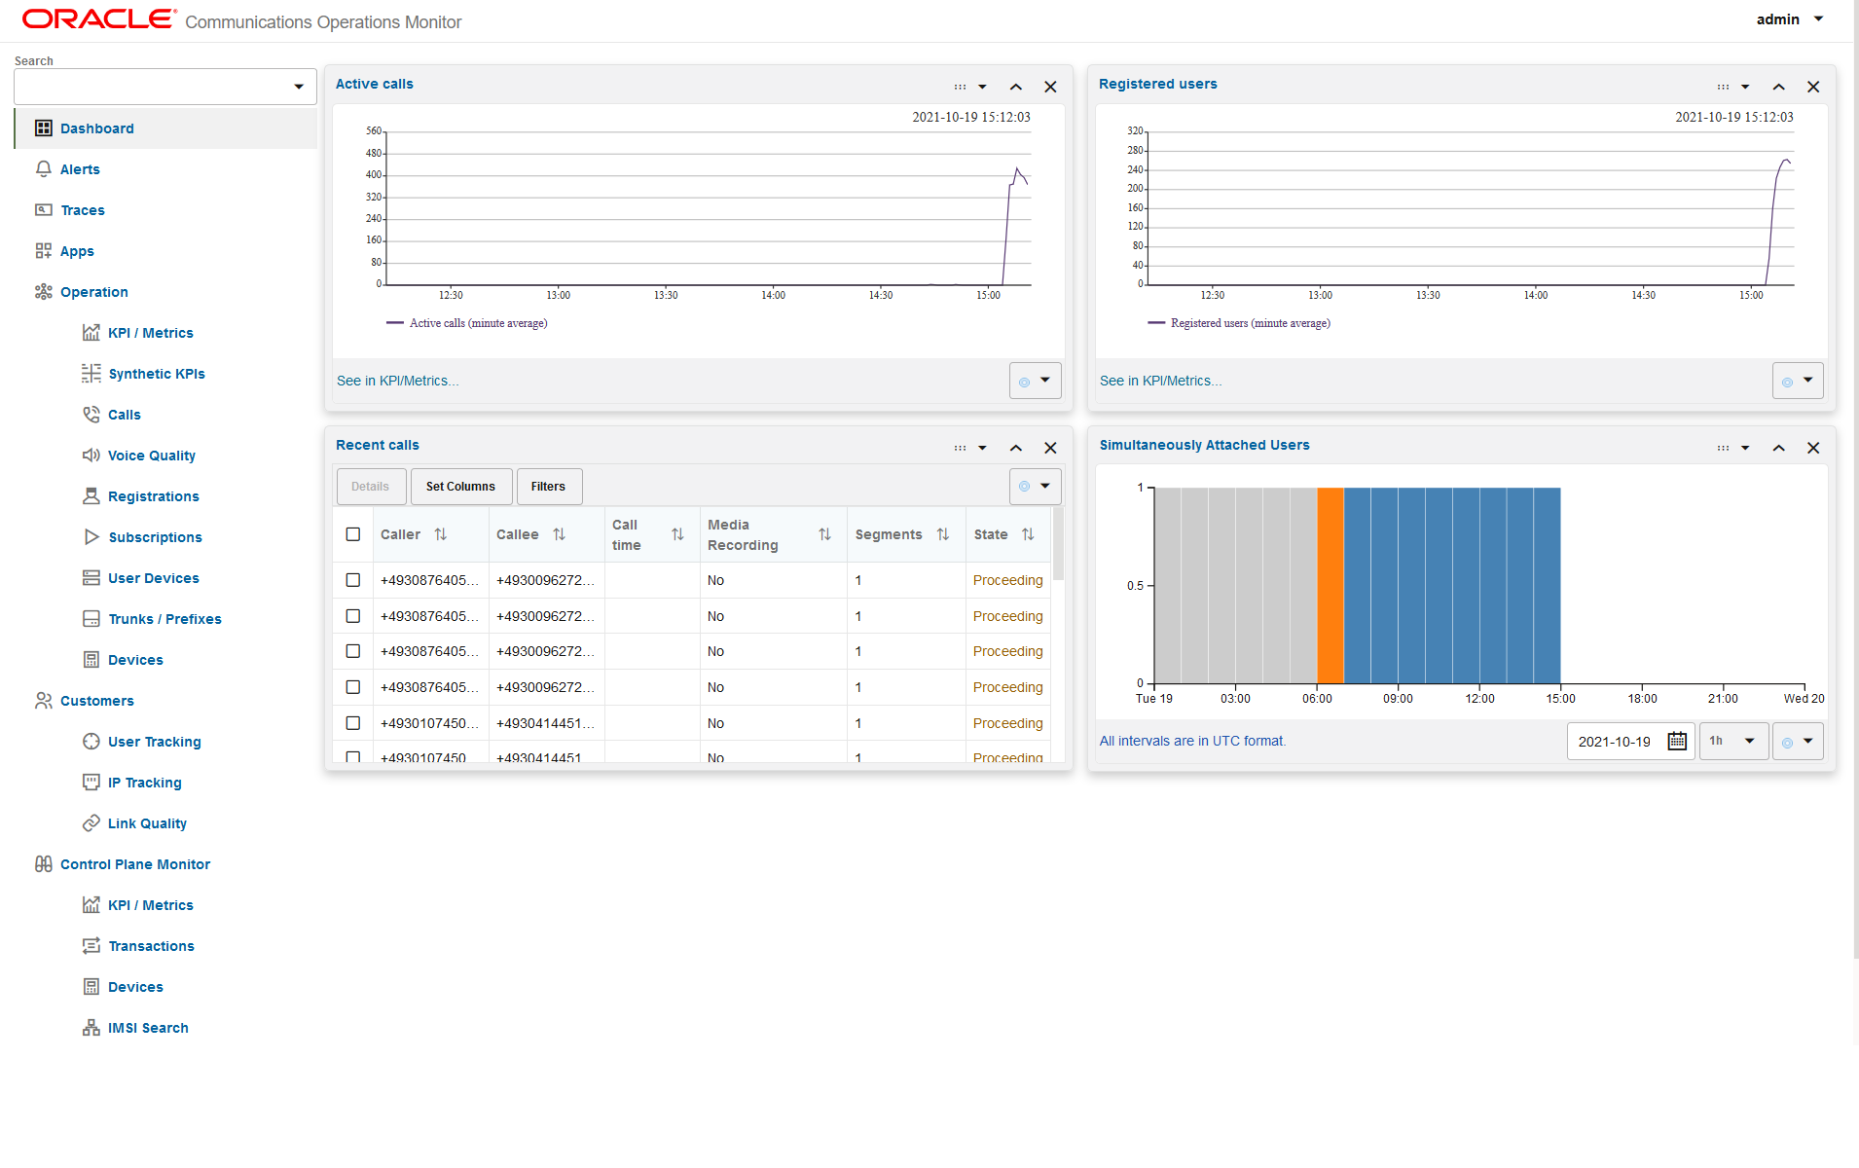The image size is (1859, 1168).
Task: Click the Registrations person icon
Action: [x=91, y=496]
